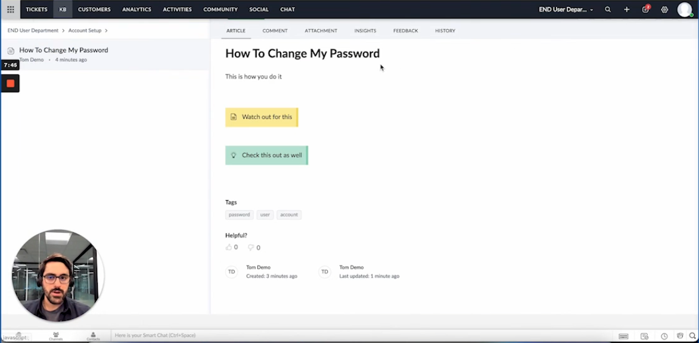Click END User Department breadcrumb
The width and height of the screenshot is (699, 343).
33,30
